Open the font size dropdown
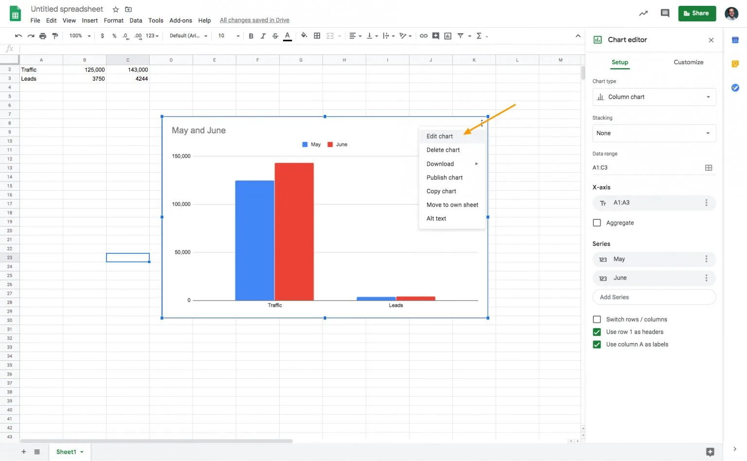 pos(229,36)
